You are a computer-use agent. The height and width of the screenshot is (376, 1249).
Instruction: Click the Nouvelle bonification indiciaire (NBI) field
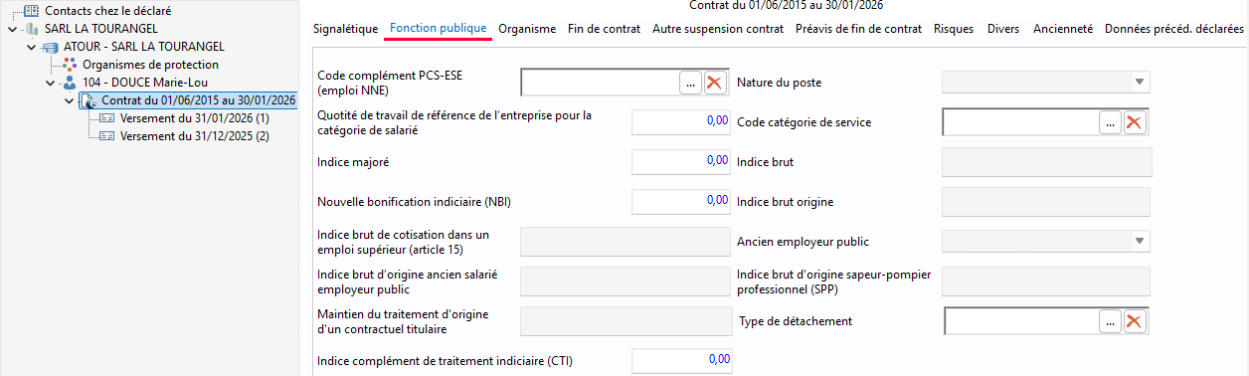682,201
